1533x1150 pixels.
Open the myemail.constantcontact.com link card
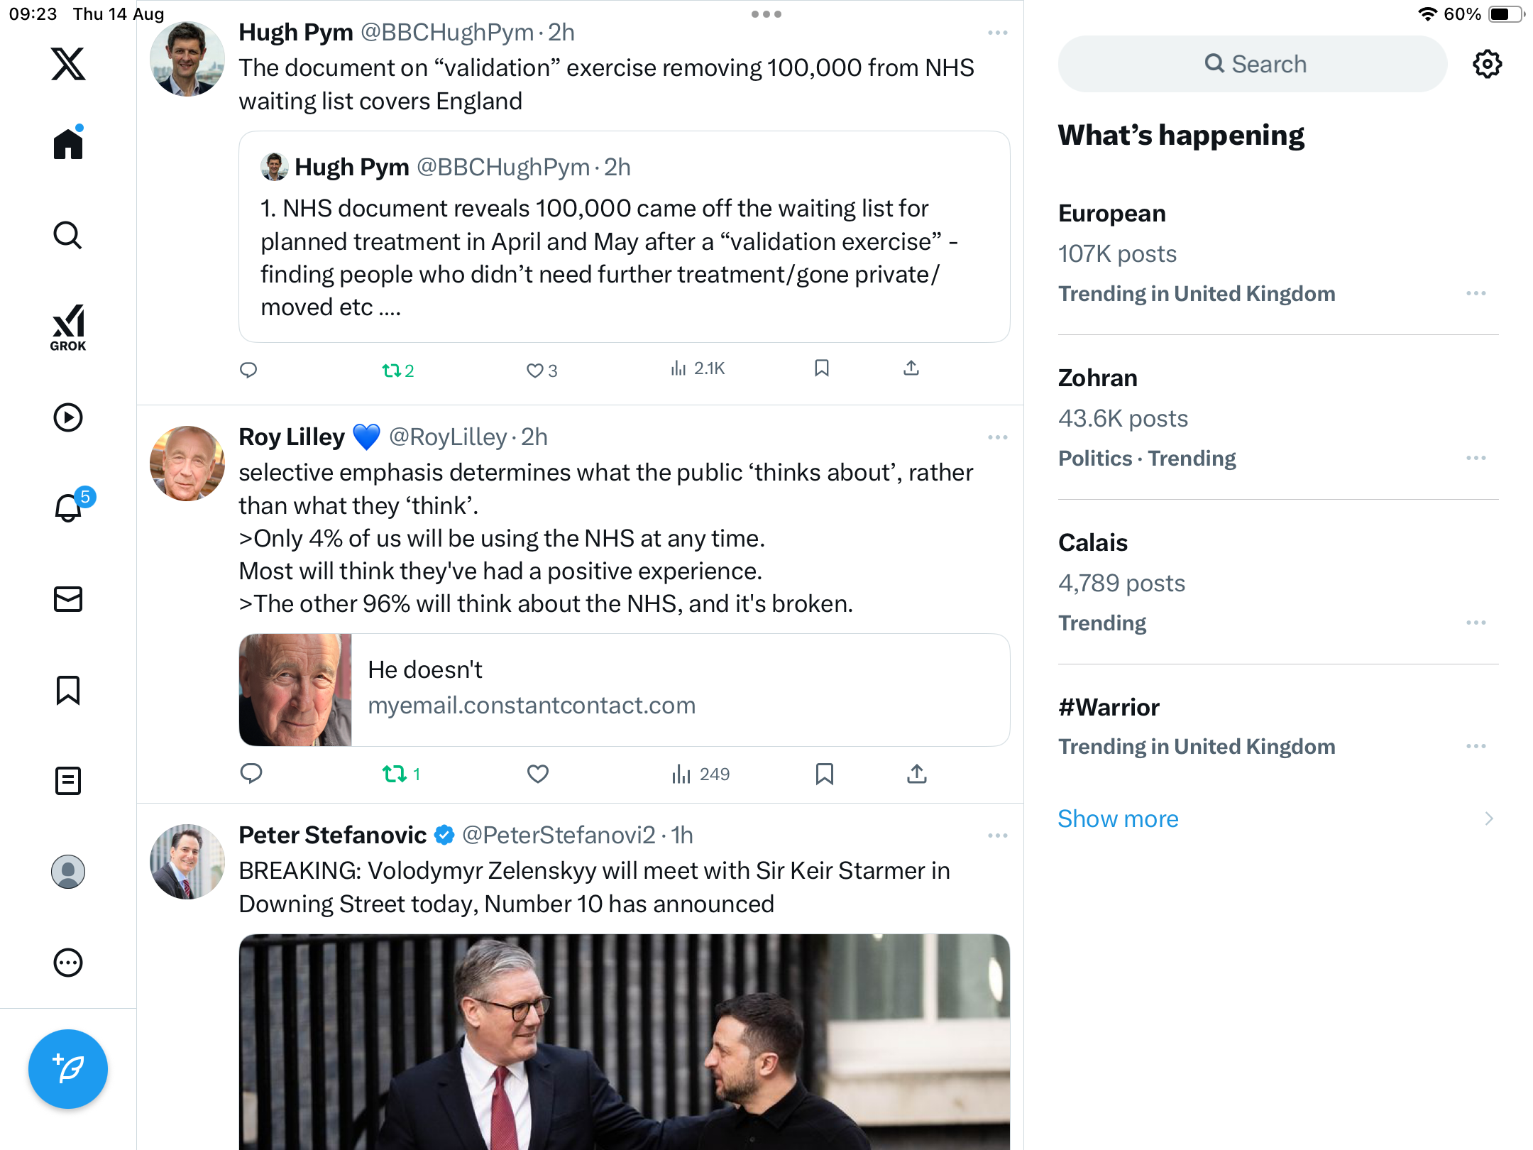point(624,689)
